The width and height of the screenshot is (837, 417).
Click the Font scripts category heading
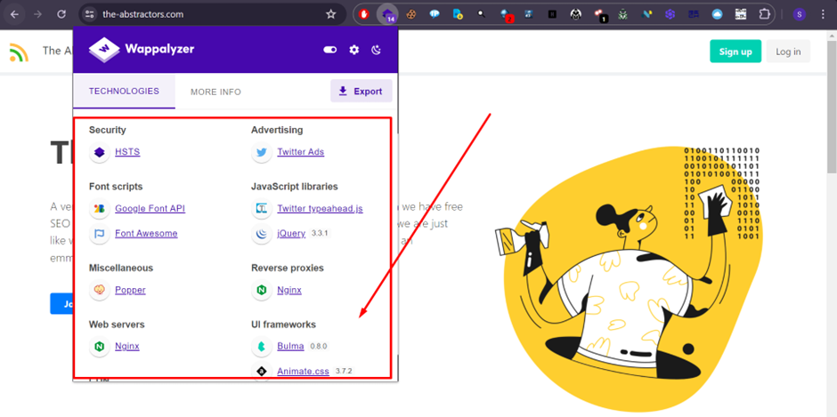(x=116, y=187)
